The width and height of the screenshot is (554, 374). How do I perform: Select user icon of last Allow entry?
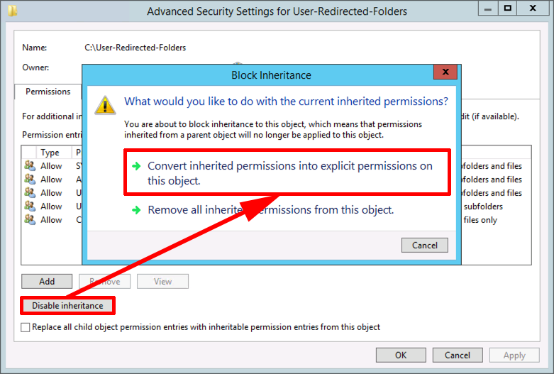point(30,219)
